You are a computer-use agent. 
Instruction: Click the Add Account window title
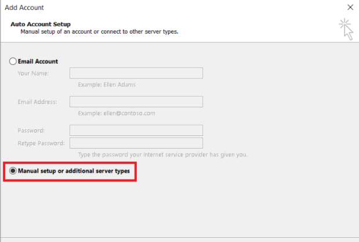pyautogui.click(x=24, y=8)
